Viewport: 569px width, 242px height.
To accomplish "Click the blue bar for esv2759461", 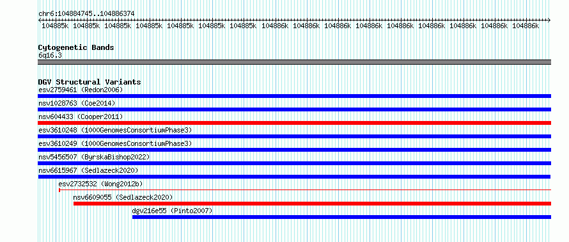I will click(x=294, y=96).
